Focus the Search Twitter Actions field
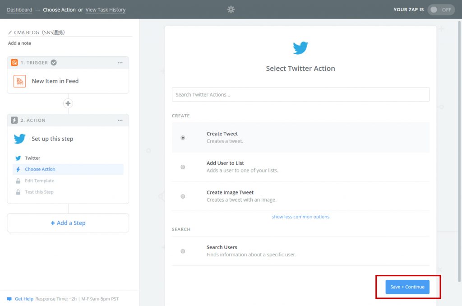 (x=300, y=95)
